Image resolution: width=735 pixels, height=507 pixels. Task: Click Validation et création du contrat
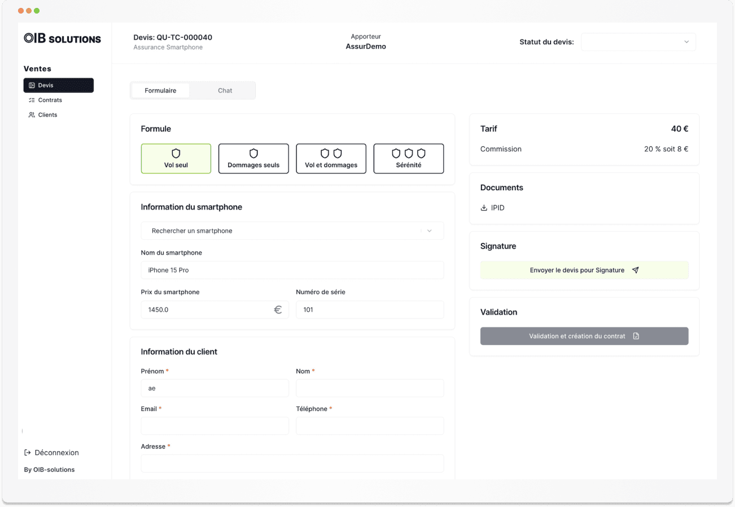click(x=584, y=336)
